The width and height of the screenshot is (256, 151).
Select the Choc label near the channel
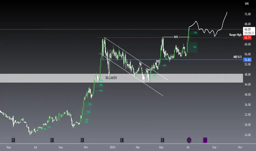click(148, 69)
